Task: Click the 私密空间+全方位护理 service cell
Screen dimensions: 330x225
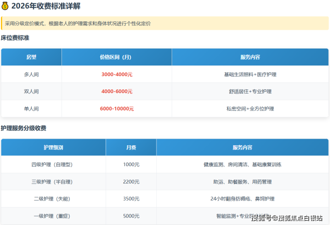Action: click(x=250, y=109)
